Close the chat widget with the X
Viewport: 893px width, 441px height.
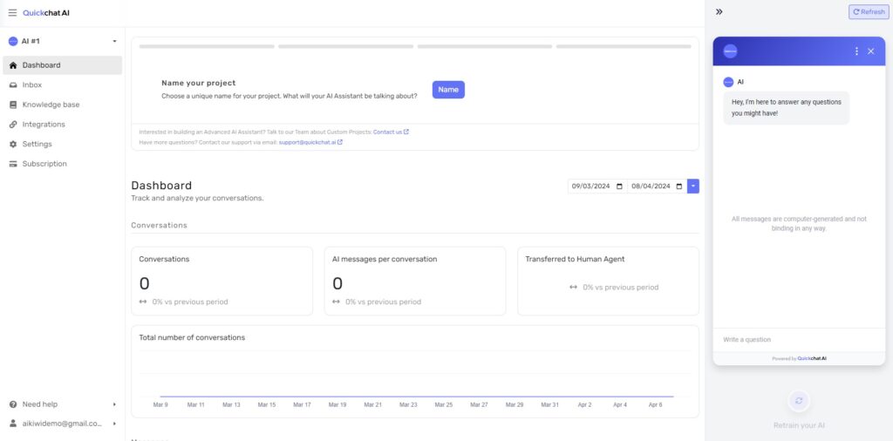(x=871, y=51)
